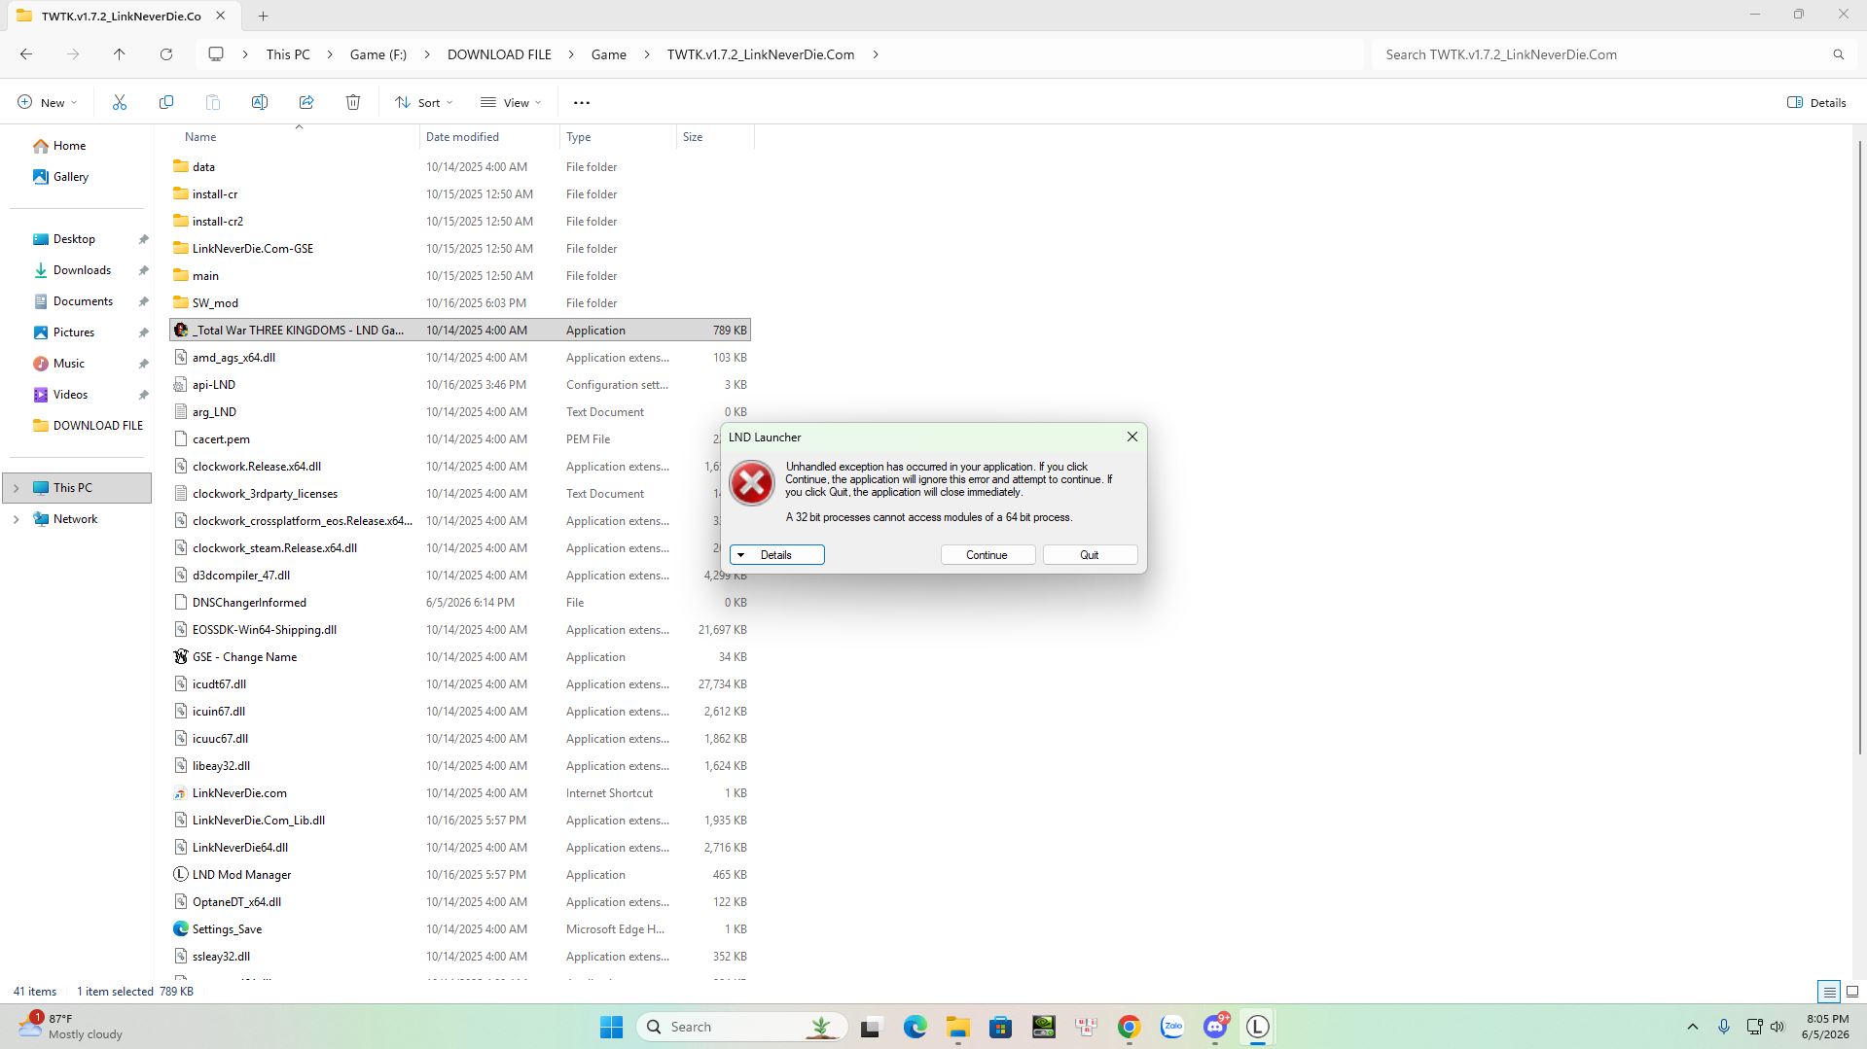The image size is (1867, 1049).
Task: Select the SW_mod folder
Action: [214, 303]
